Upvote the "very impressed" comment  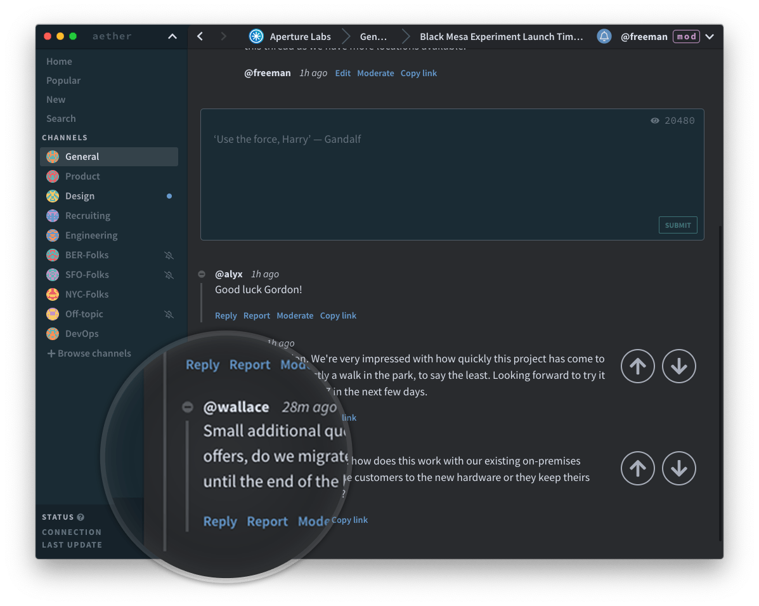point(637,366)
